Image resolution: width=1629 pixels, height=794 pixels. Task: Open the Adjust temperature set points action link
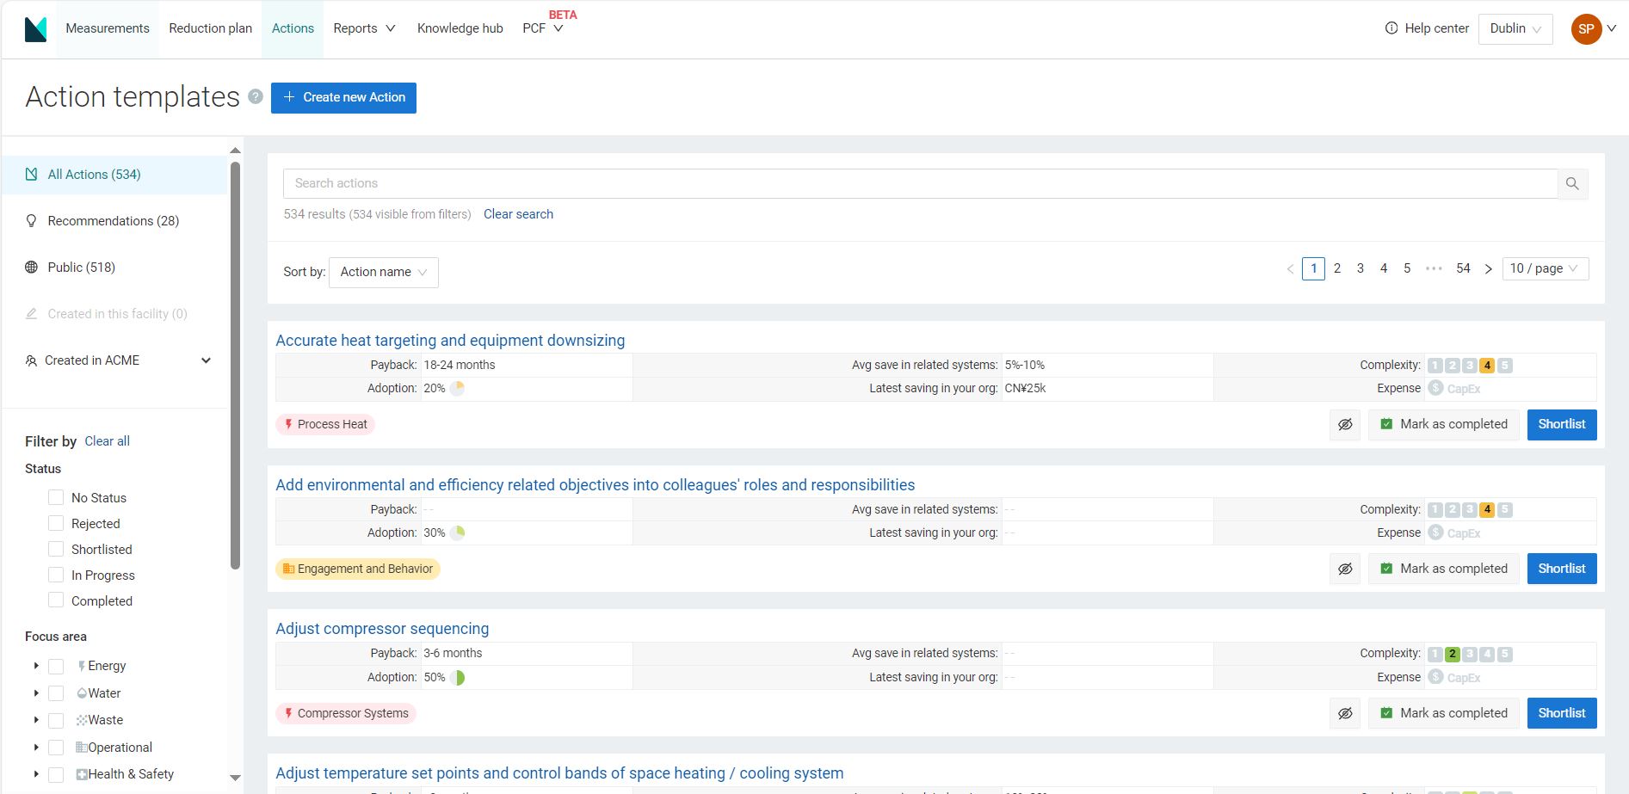(x=559, y=773)
